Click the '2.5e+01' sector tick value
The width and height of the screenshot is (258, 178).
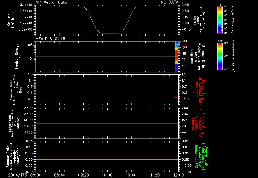pyautogui.click(x=26, y=11)
